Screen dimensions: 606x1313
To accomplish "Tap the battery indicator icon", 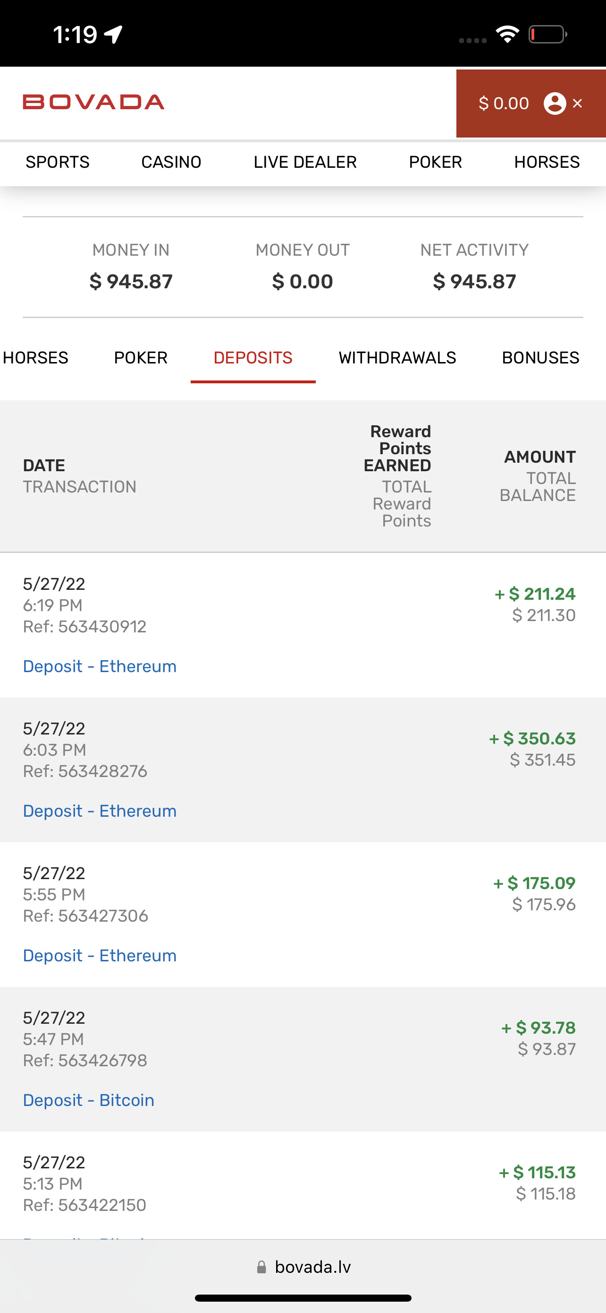I will [547, 35].
